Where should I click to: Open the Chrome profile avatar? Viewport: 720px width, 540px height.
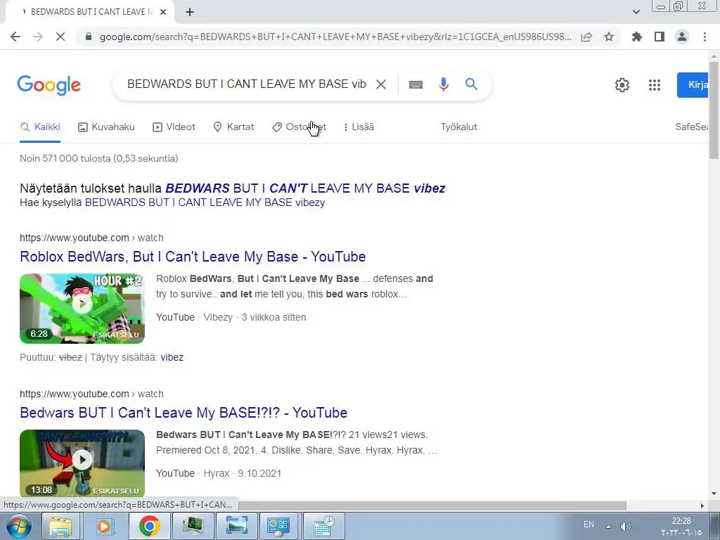(x=682, y=37)
